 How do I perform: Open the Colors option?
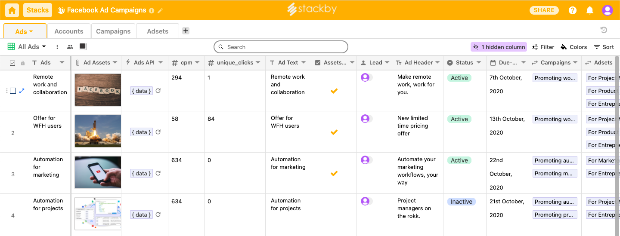573,47
